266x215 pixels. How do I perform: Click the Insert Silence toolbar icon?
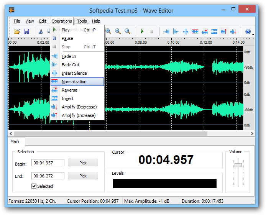click(186, 31)
